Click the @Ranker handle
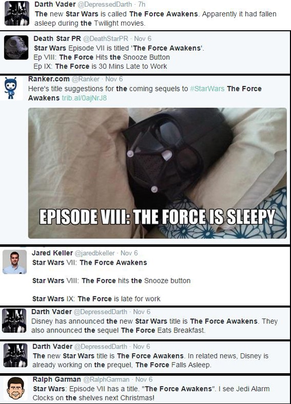 tap(85, 79)
